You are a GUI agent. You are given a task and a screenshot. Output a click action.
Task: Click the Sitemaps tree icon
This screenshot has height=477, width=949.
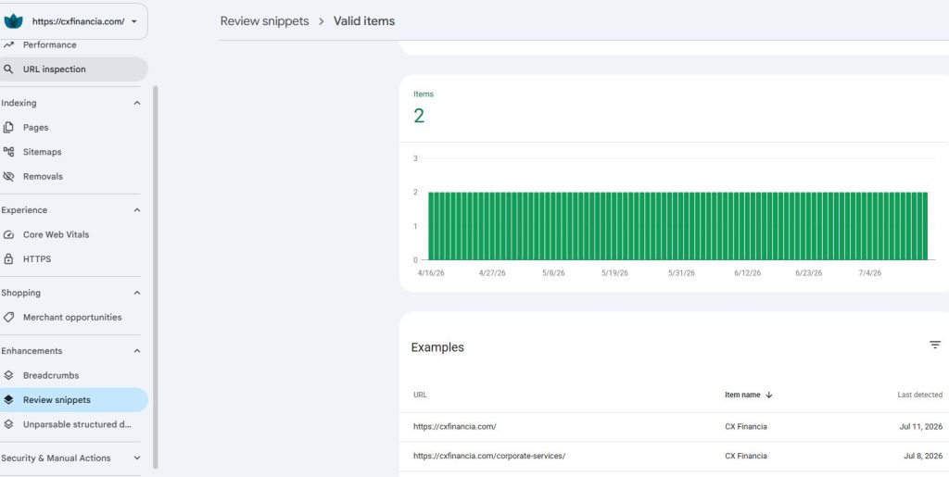[x=8, y=152]
